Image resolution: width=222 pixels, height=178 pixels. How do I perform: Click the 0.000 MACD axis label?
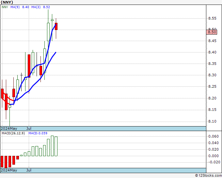tap(214, 156)
